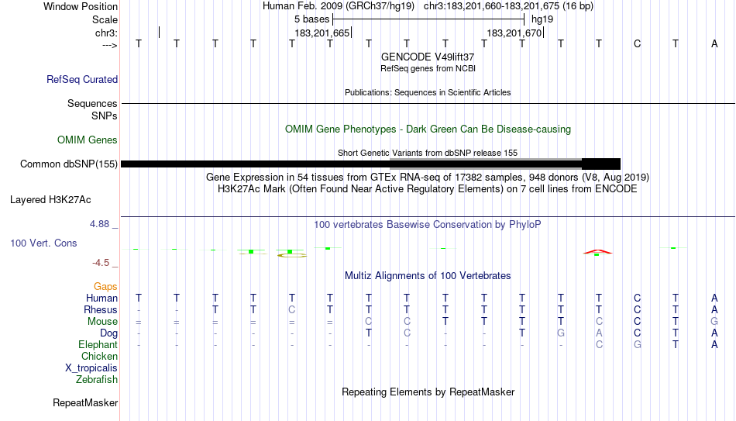Viewport: 736px width, 421px height.
Task: Click the G base in the Dog alignment row
Action: [x=560, y=333]
